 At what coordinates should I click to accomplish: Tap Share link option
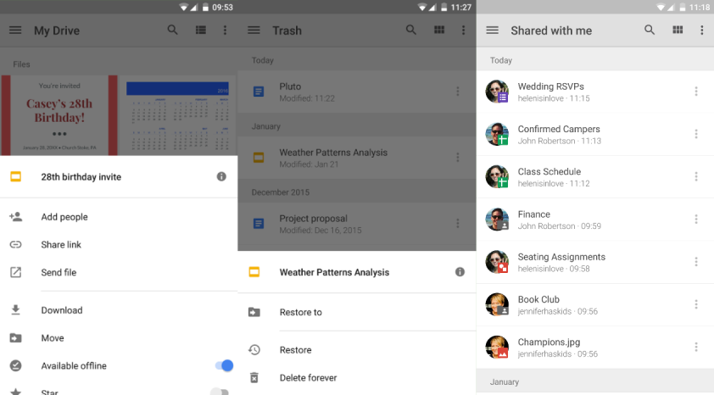pyautogui.click(x=61, y=245)
